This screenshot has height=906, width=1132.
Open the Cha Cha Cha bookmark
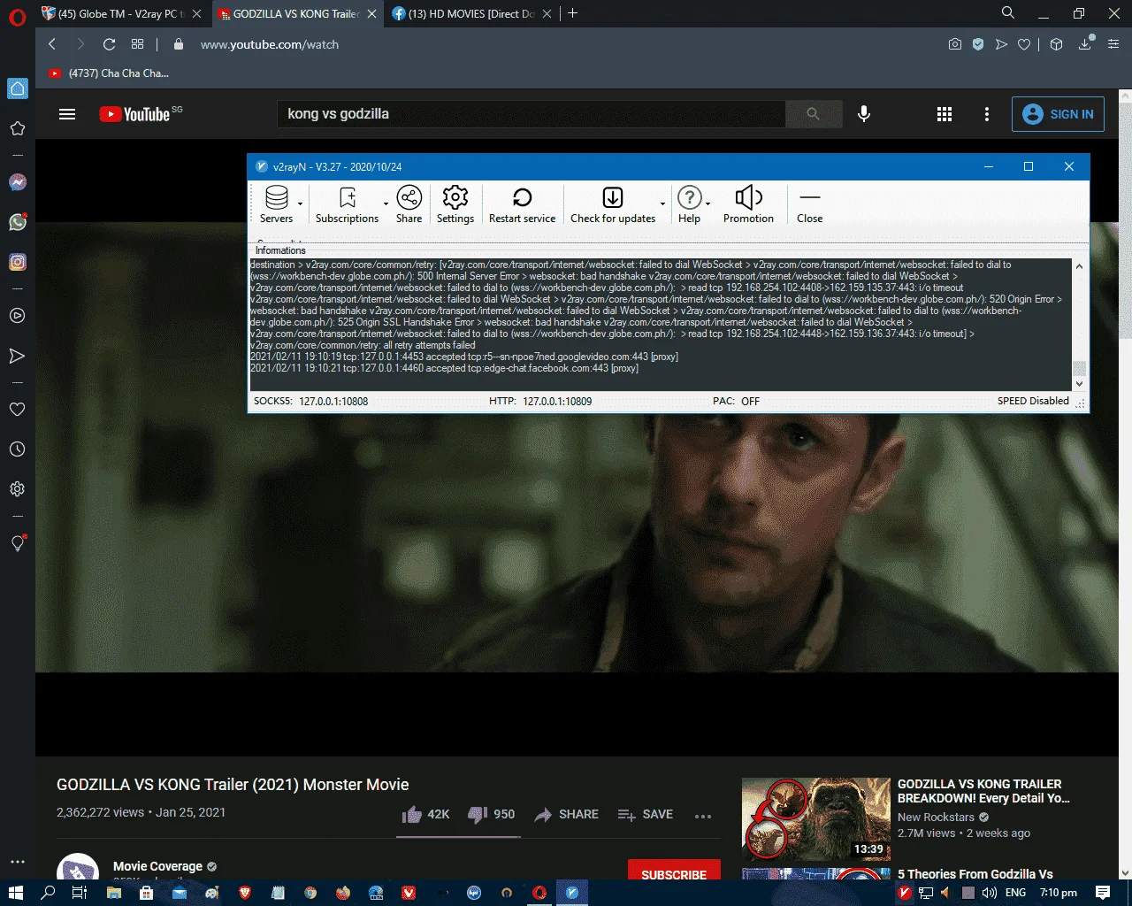pos(108,73)
